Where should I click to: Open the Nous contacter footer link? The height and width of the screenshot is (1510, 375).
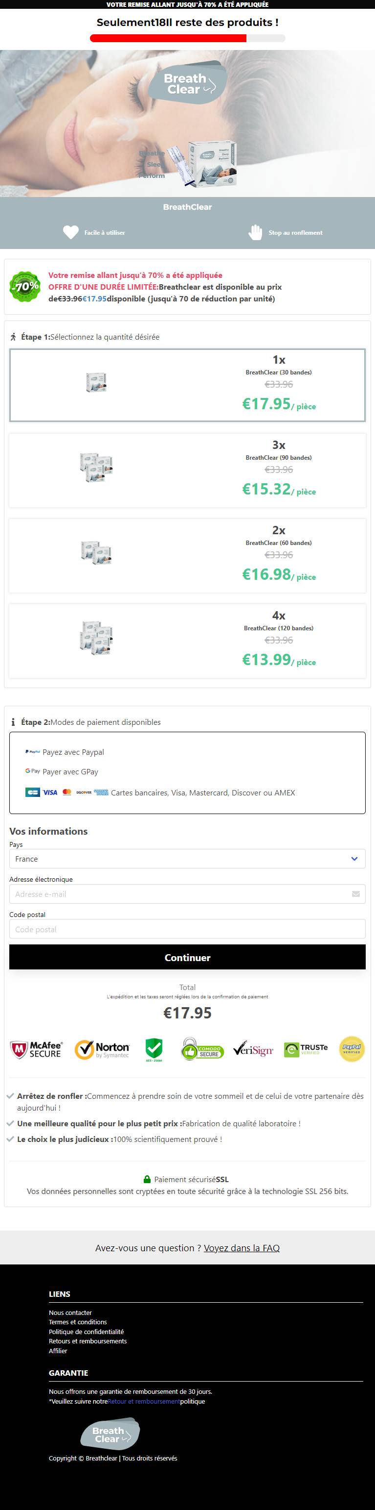tap(70, 1312)
